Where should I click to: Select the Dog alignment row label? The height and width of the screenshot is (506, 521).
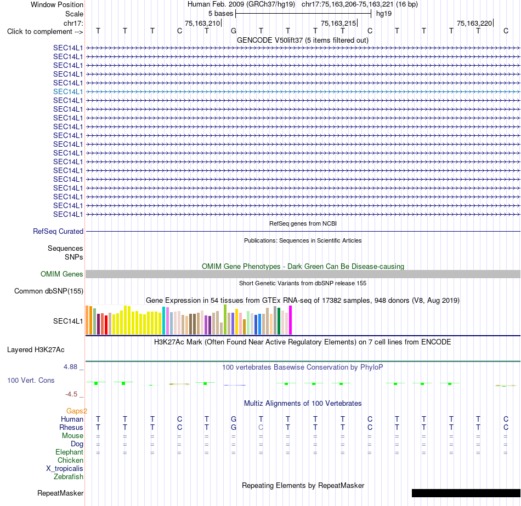pyautogui.click(x=77, y=444)
